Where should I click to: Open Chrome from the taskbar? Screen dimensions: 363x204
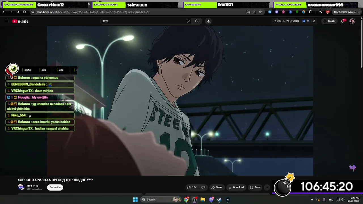pos(186,199)
